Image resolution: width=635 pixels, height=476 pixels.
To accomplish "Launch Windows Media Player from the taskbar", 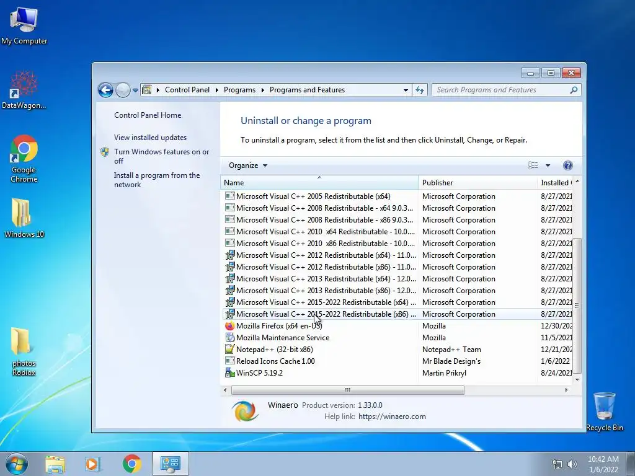I will [93, 464].
